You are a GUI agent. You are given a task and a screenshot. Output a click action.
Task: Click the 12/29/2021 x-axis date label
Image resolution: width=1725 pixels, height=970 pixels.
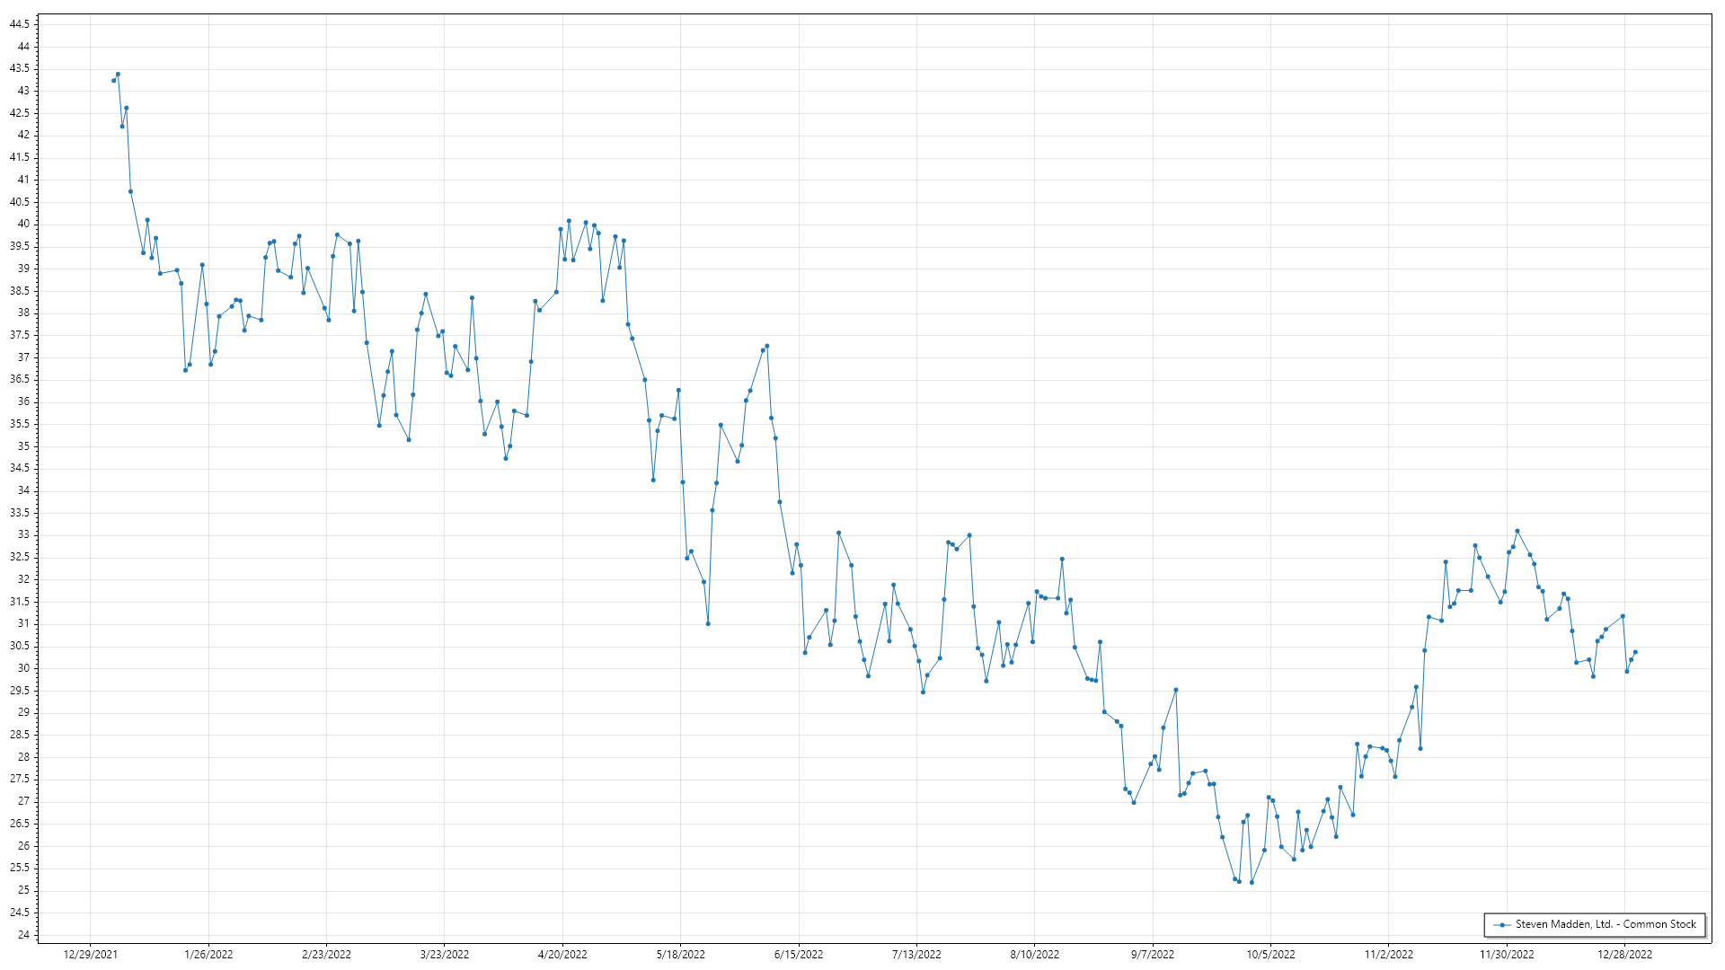pos(90,954)
